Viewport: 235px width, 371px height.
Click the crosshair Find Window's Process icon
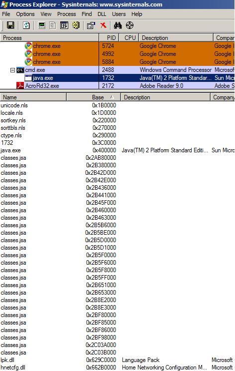pos(130,25)
